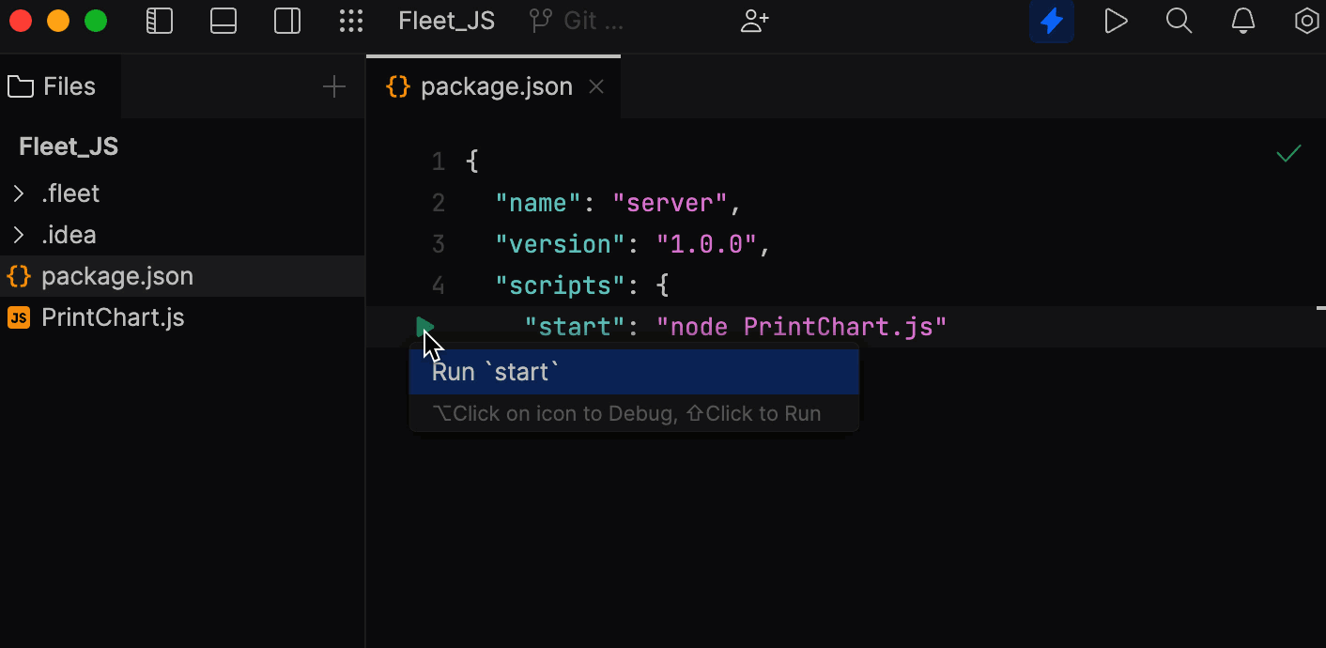The image size is (1326, 648).
Task: Open PrintChart.js from the file tree
Action: [x=113, y=316]
